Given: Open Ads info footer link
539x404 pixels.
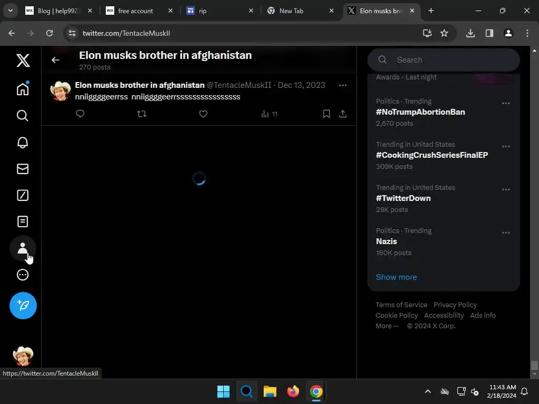Looking at the screenshot, I should 483,316.
